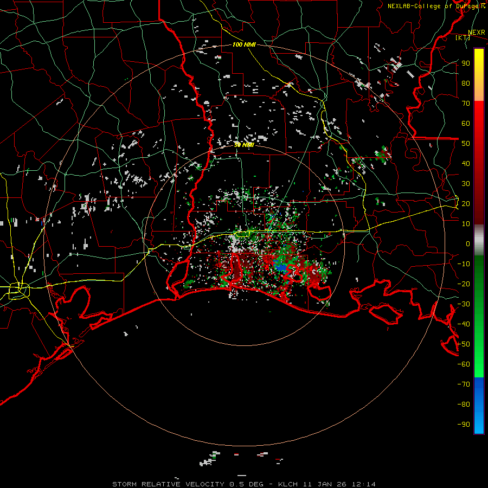
Task: Click the 100 NMI range ring label
Action: (244, 44)
